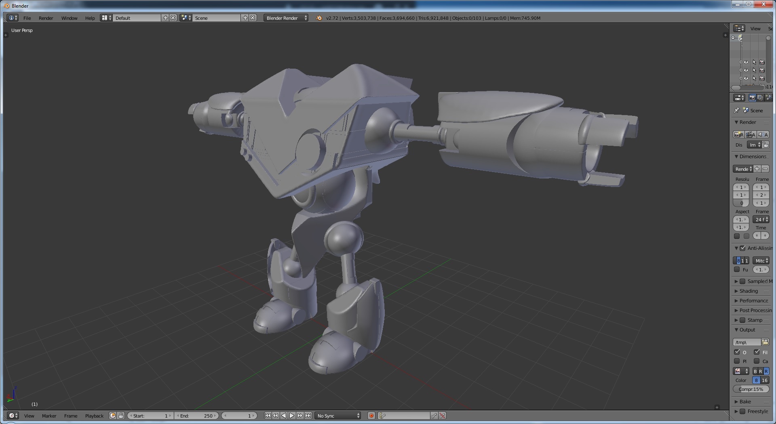Open the Properties editor type selector

point(739,98)
